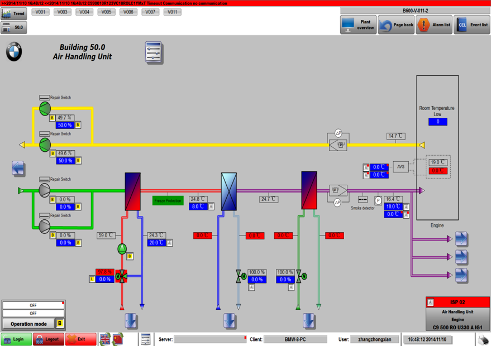Switch to the V006 tab

point(128,12)
